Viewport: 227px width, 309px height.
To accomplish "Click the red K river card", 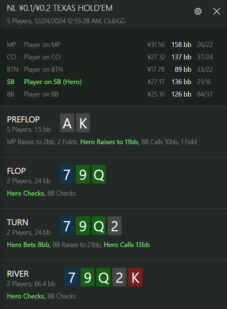I will (x=135, y=277).
